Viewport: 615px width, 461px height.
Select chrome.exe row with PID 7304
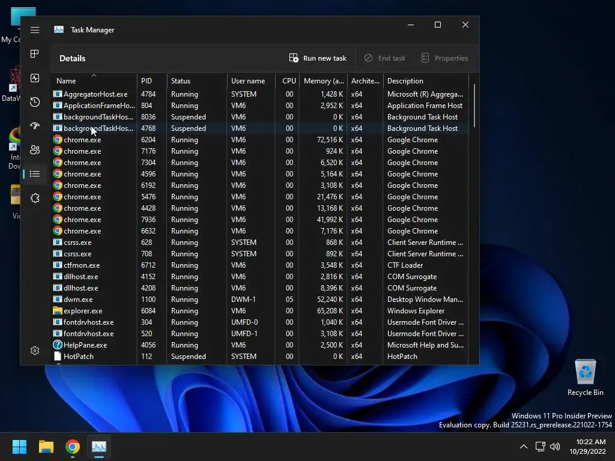point(260,162)
